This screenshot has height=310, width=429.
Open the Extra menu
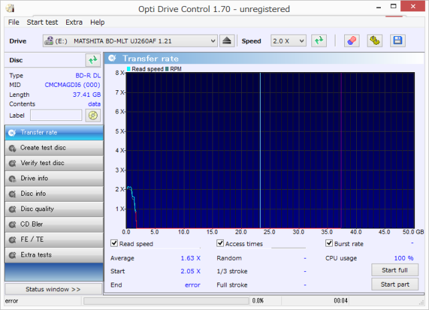pos(74,22)
